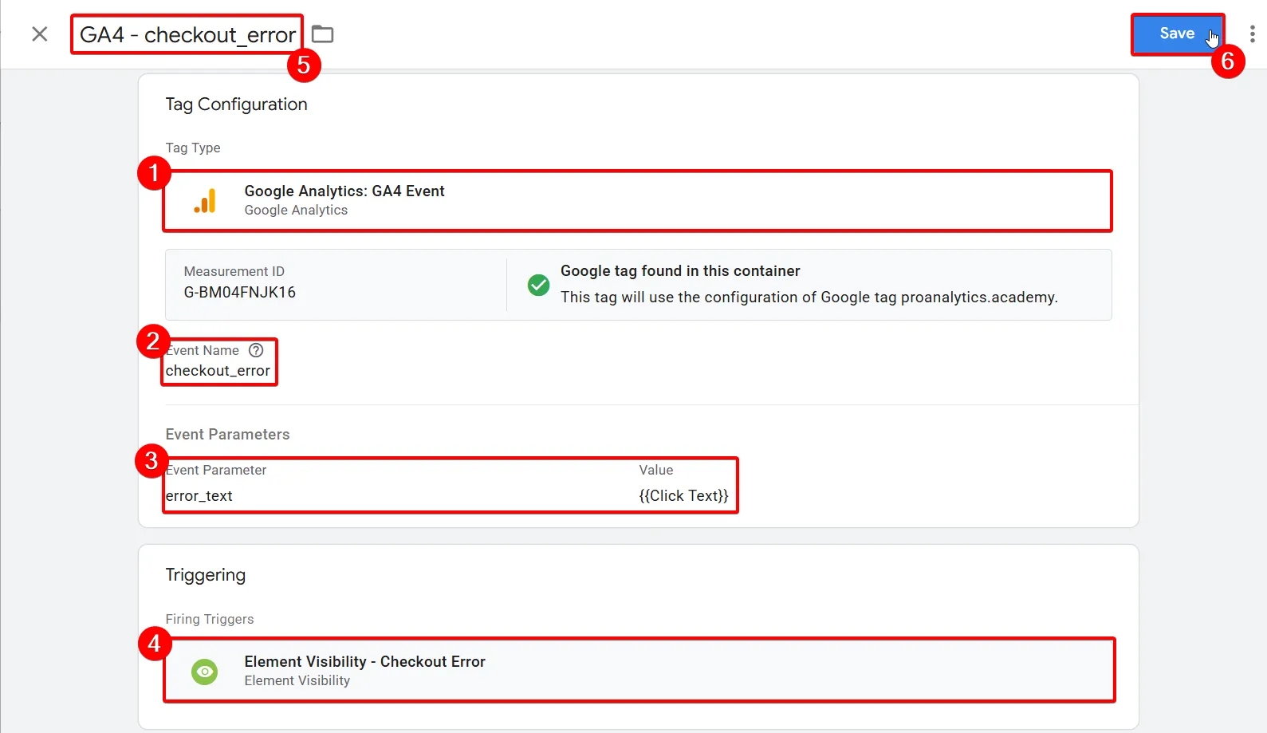The height and width of the screenshot is (733, 1267).
Task: Click the Measurement ID label
Action: pos(234,271)
